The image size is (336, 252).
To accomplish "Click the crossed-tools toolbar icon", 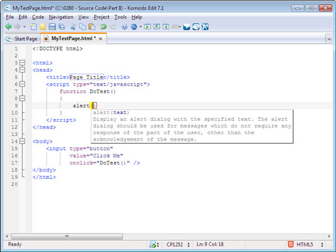I will point(205,26).
